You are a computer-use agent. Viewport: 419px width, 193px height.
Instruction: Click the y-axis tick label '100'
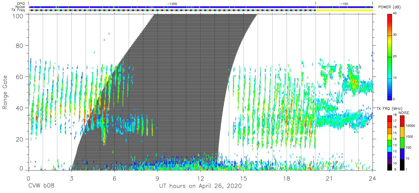point(17,15)
